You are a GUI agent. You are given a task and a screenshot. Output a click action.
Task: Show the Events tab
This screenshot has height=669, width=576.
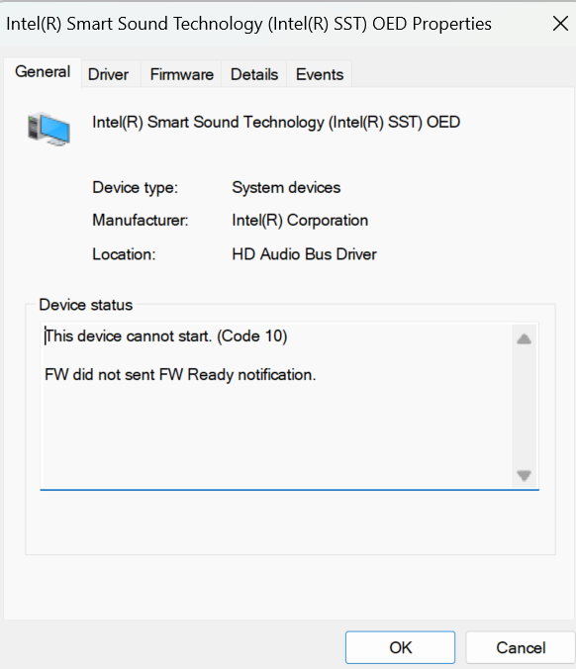320,74
